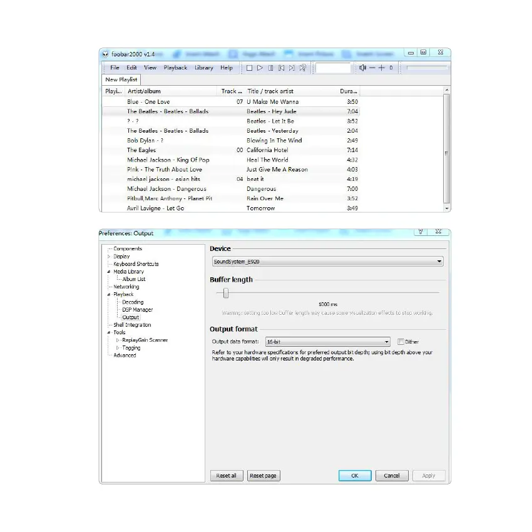Open the View menu
Screen dimensions: 532x532
tap(150, 68)
